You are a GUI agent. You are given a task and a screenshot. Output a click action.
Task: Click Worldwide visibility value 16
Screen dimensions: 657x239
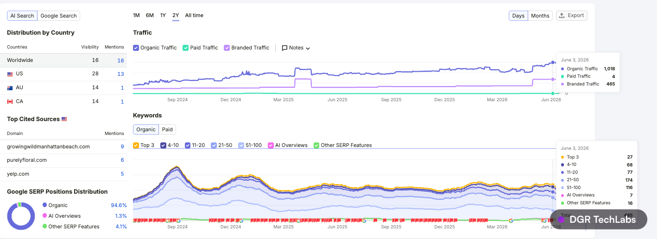point(95,60)
